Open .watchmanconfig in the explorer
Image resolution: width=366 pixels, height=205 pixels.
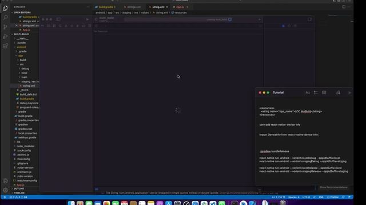tap(27, 181)
